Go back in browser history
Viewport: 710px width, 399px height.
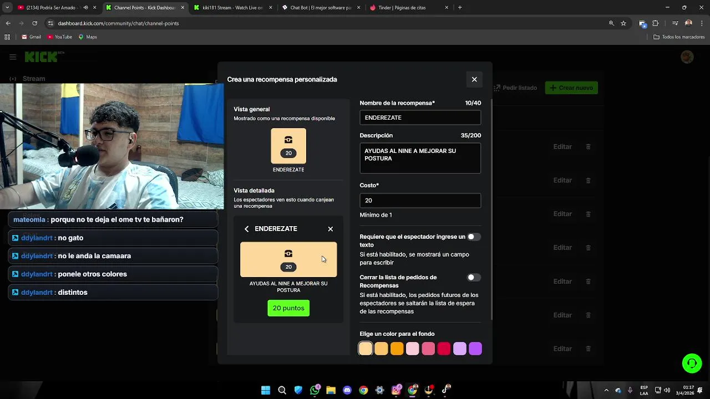[8, 23]
